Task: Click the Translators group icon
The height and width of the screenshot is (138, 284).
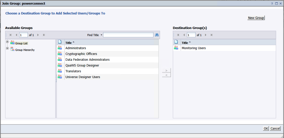Action: click(x=60, y=71)
